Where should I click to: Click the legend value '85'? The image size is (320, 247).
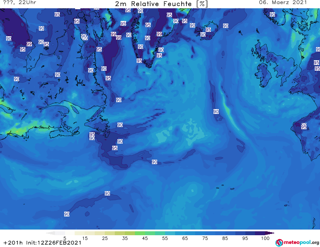click(x=225, y=238)
